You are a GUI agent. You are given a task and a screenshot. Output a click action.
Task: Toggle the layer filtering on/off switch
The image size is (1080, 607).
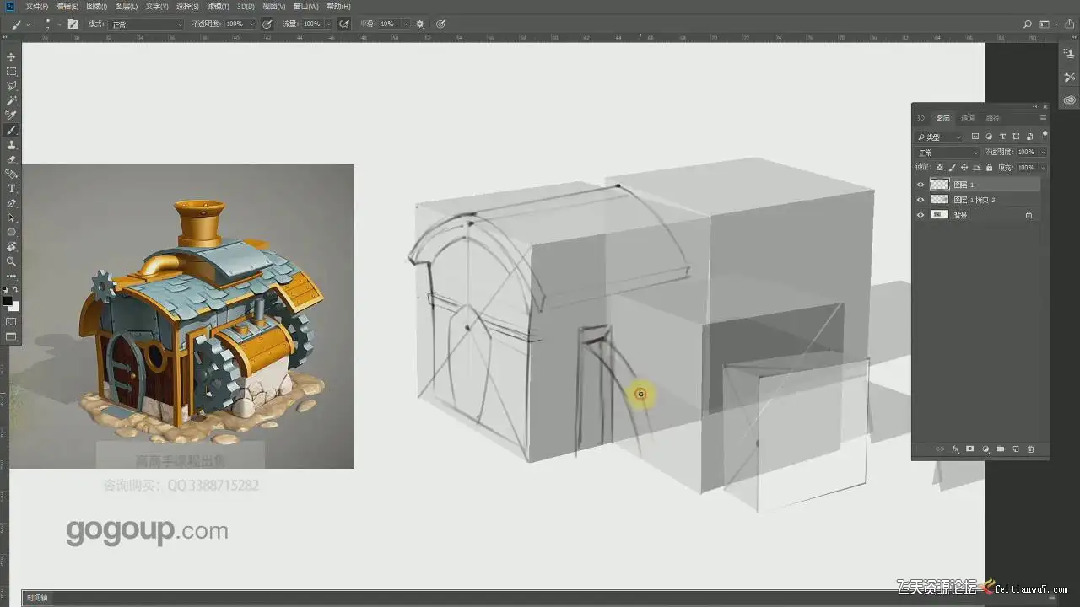point(1045,134)
